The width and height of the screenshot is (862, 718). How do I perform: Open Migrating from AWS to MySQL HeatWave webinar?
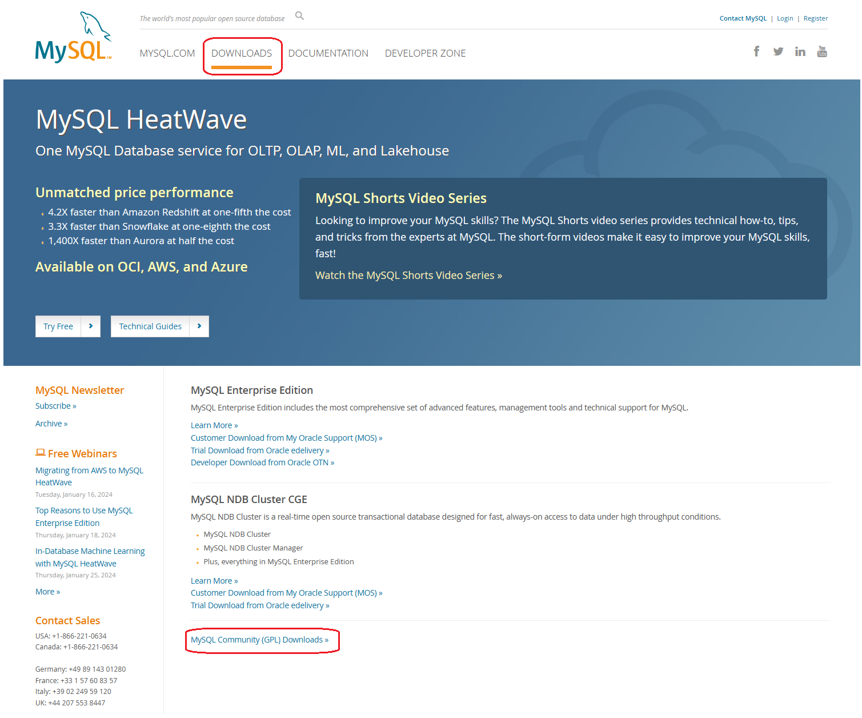89,476
